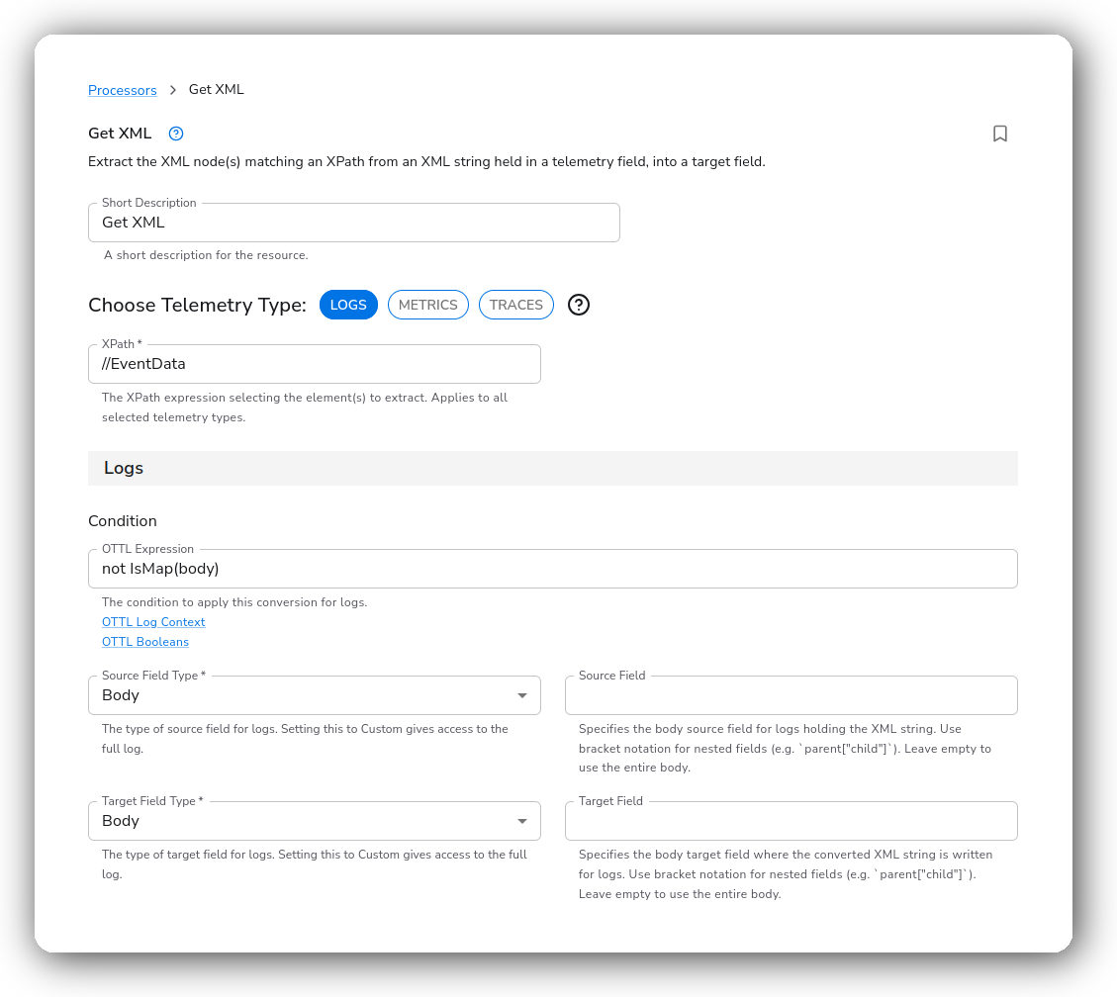Open telemetry type help icon
1117x997 pixels.
(579, 305)
